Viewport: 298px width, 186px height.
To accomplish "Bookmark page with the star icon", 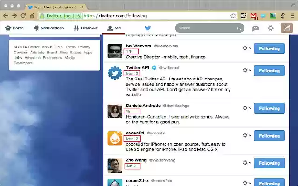I will 233,16.
